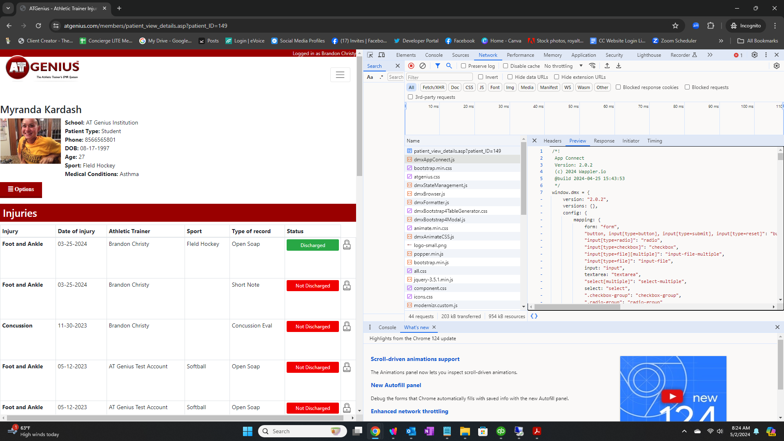Open the Options menu button
This screenshot has width=784, height=441.
tap(21, 189)
